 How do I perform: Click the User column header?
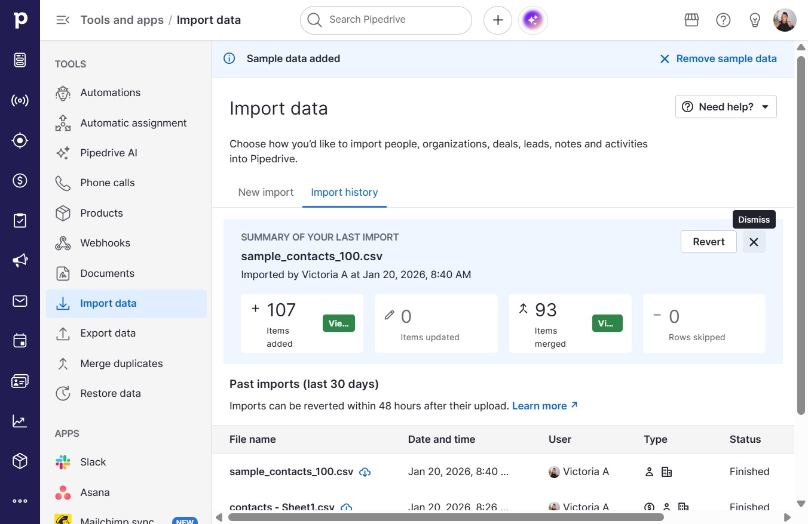click(560, 439)
